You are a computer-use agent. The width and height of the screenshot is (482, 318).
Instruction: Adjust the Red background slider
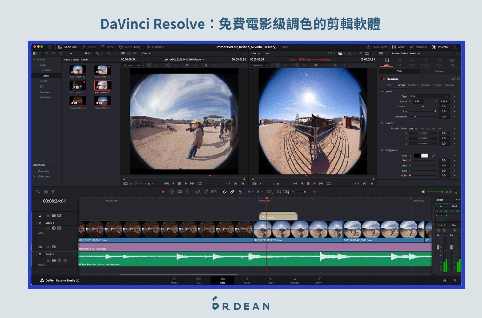click(423, 160)
